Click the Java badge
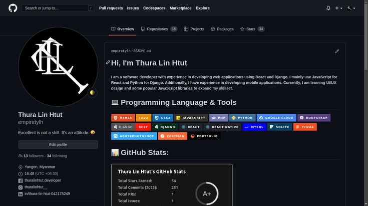 point(144,118)
